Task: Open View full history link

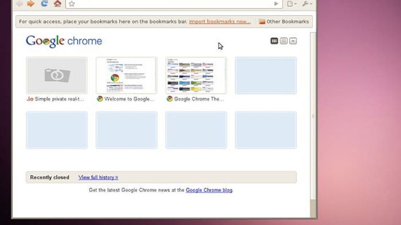Action: 98,177
